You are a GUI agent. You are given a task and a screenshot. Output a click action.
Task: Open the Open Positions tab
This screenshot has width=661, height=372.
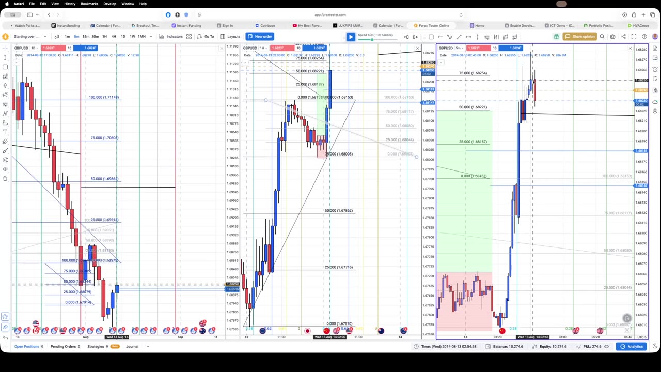pos(29,346)
